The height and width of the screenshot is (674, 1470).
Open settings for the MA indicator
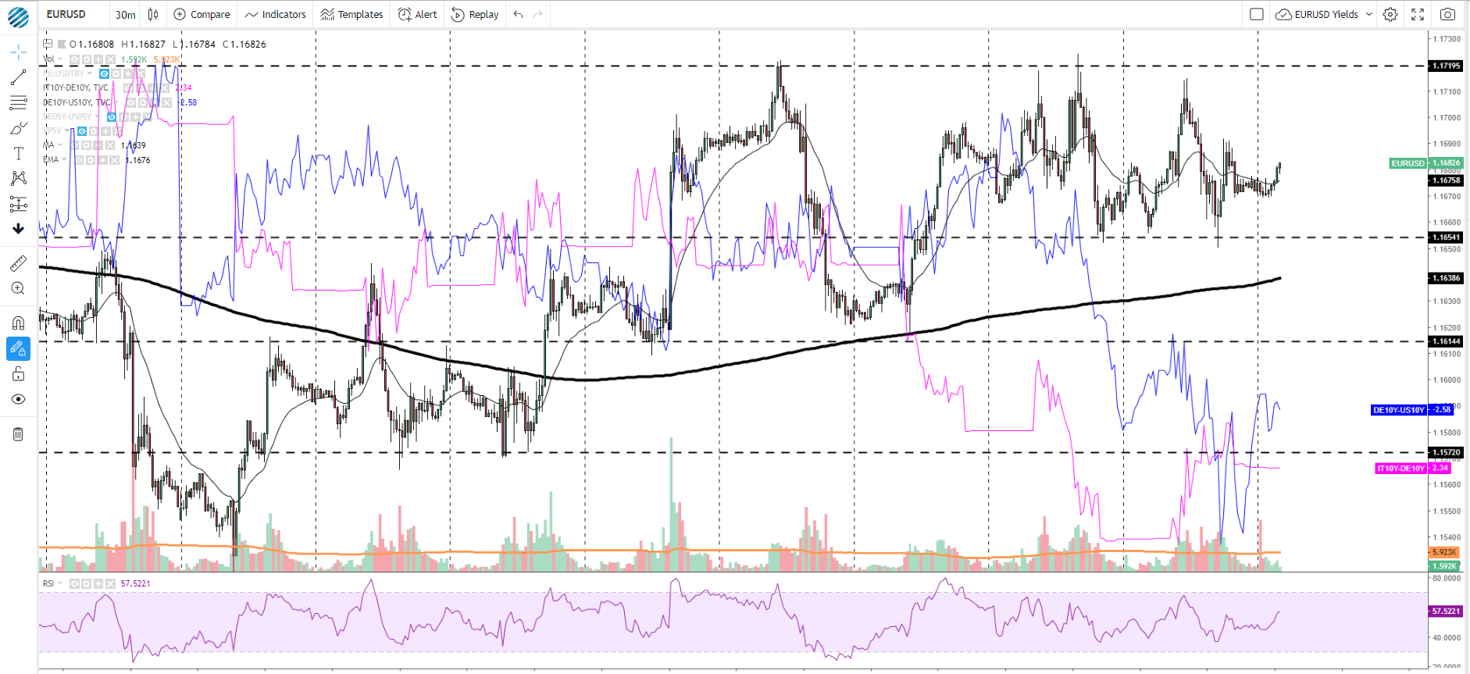pyautogui.click(x=86, y=145)
